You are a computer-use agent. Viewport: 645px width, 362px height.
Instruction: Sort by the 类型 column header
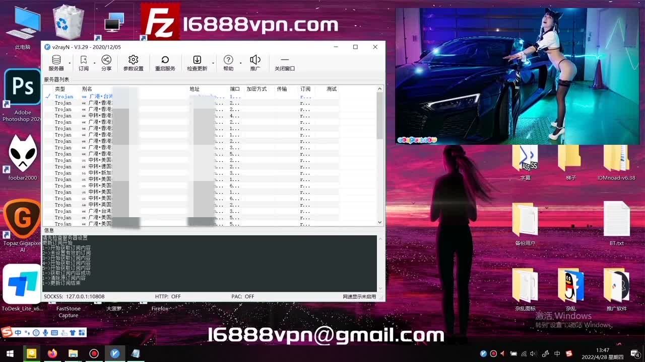(x=60, y=89)
